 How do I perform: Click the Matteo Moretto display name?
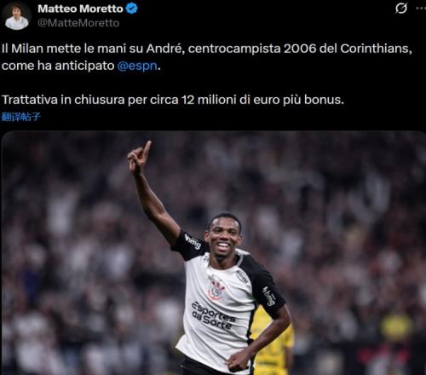[80, 9]
